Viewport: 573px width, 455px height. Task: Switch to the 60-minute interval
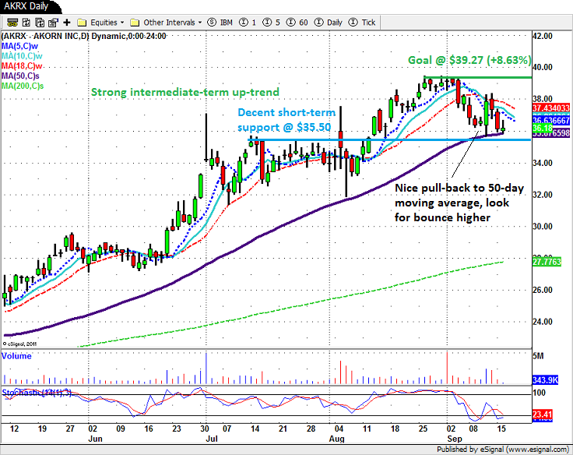tap(297, 23)
